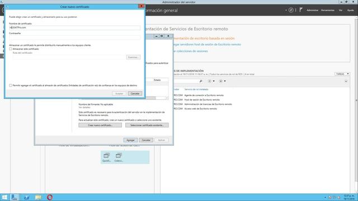
Task: Open the Herramientas menu
Action: click(328, 10)
